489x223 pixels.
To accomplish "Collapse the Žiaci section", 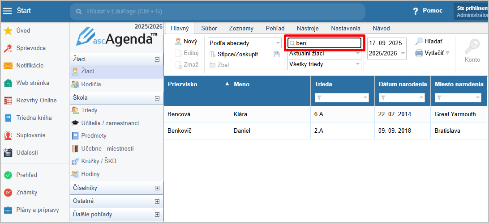I will pos(157,59).
